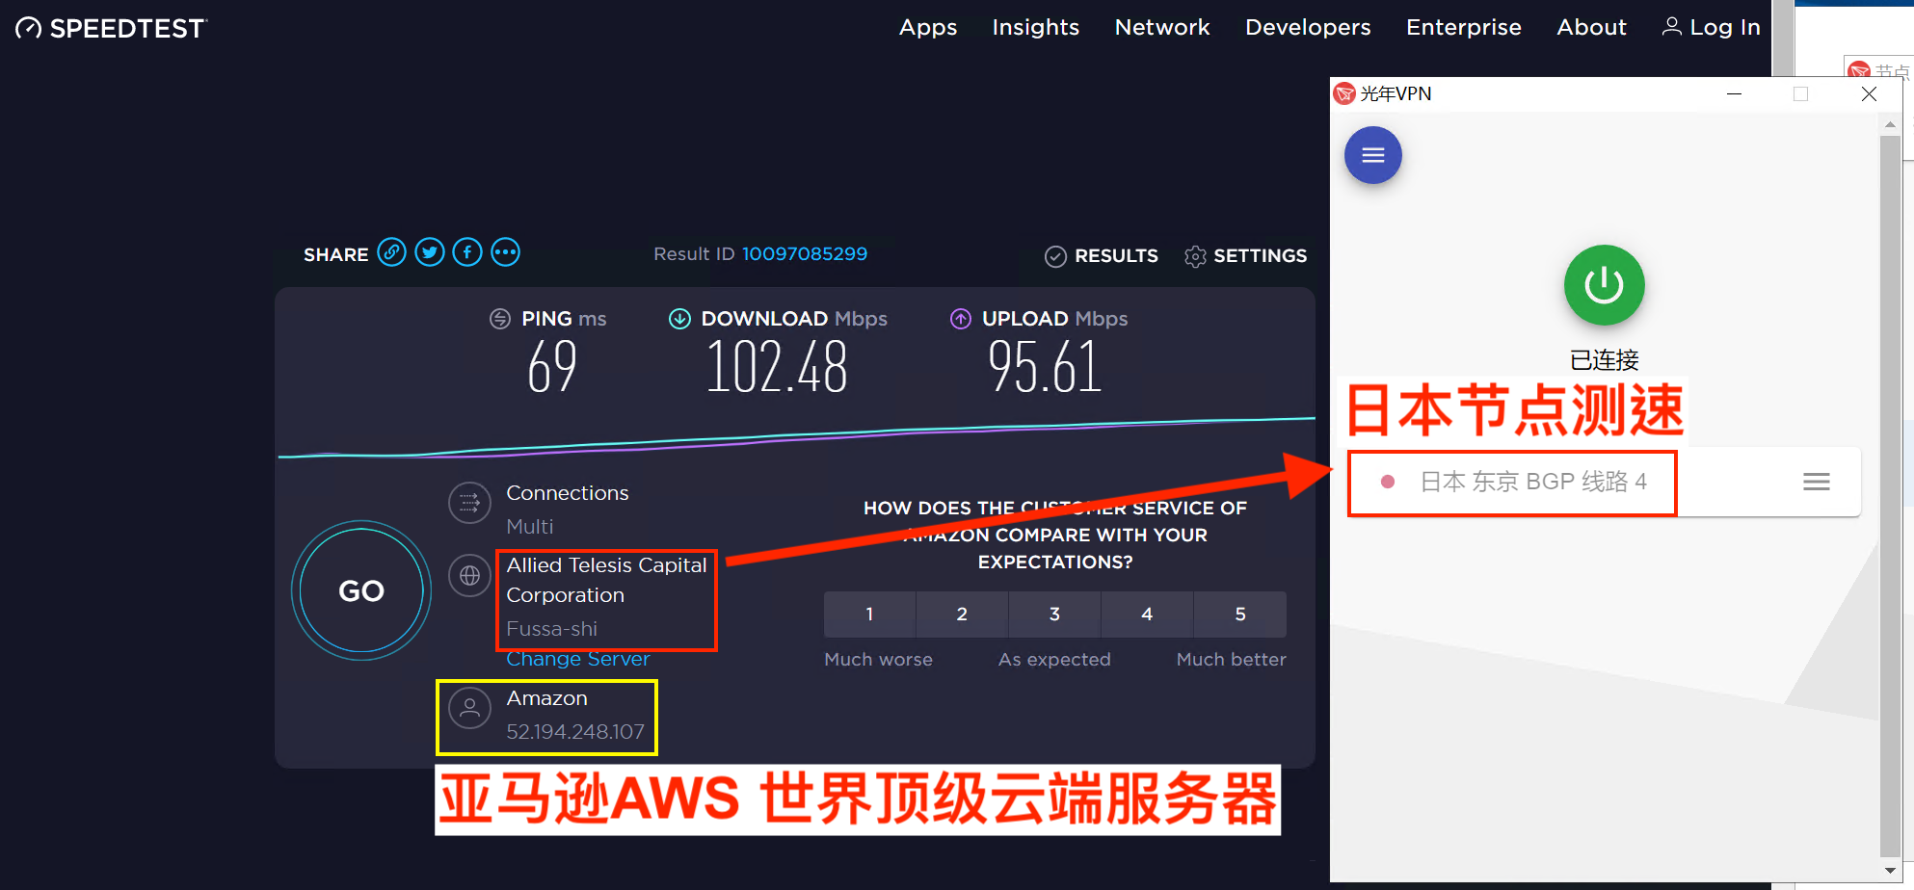This screenshot has width=1914, height=890.
Task: Click the Log In user icon
Action: [x=1672, y=26]
